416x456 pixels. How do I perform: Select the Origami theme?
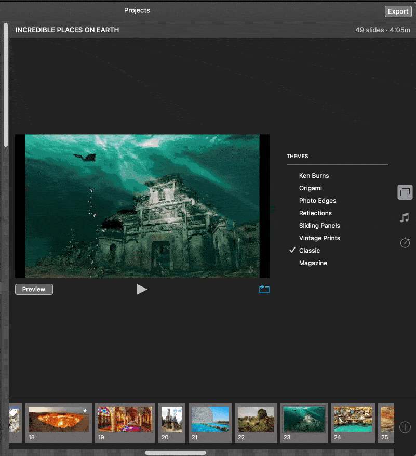coord(311,188)
